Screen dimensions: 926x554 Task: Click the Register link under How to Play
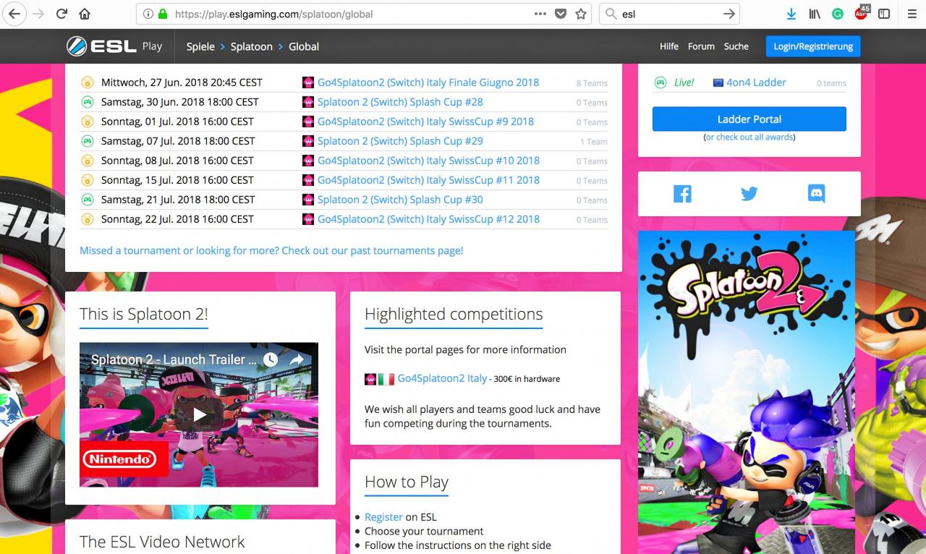click(x=383, y=516)
